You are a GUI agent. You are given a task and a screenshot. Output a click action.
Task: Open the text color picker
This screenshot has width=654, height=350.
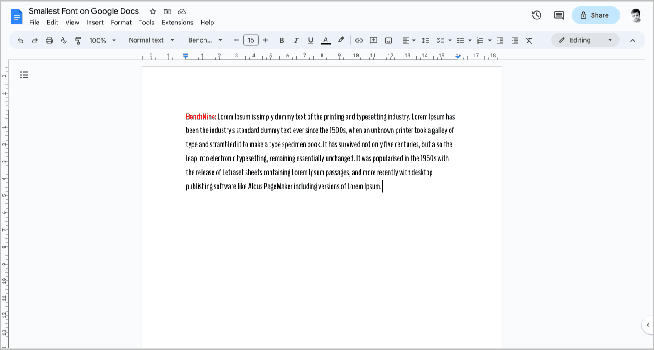(x=325, y=40)
